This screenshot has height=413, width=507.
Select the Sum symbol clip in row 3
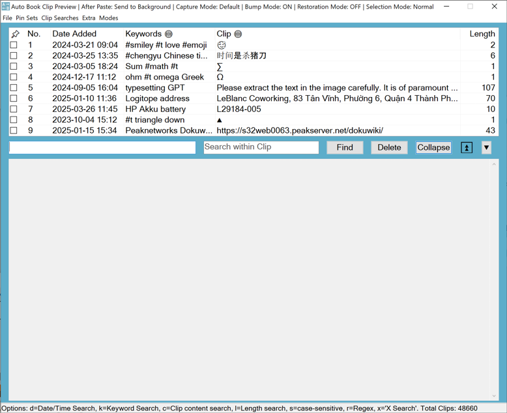(x=220, y=66)
